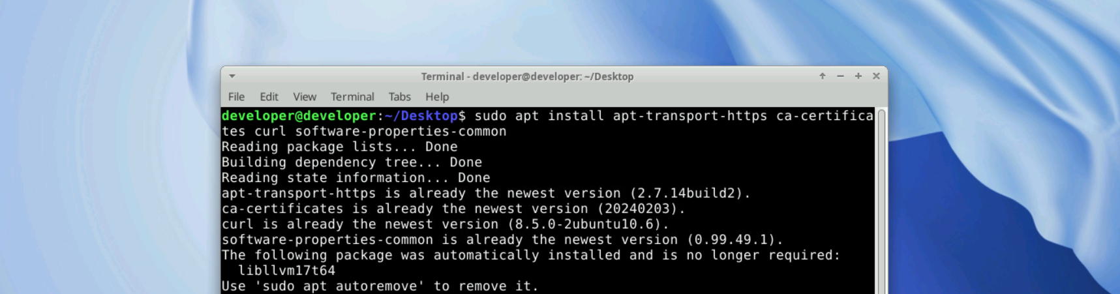Open the Terminal menu
Screen dimensions: 1120x294
click(352, 96)
